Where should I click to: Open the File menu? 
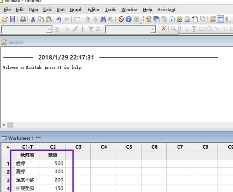[7, 10]
